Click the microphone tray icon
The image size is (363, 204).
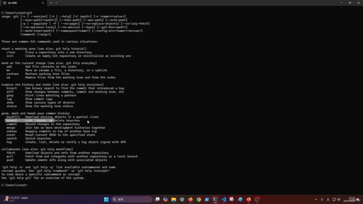pyautogui.click(x=322, y=199)
